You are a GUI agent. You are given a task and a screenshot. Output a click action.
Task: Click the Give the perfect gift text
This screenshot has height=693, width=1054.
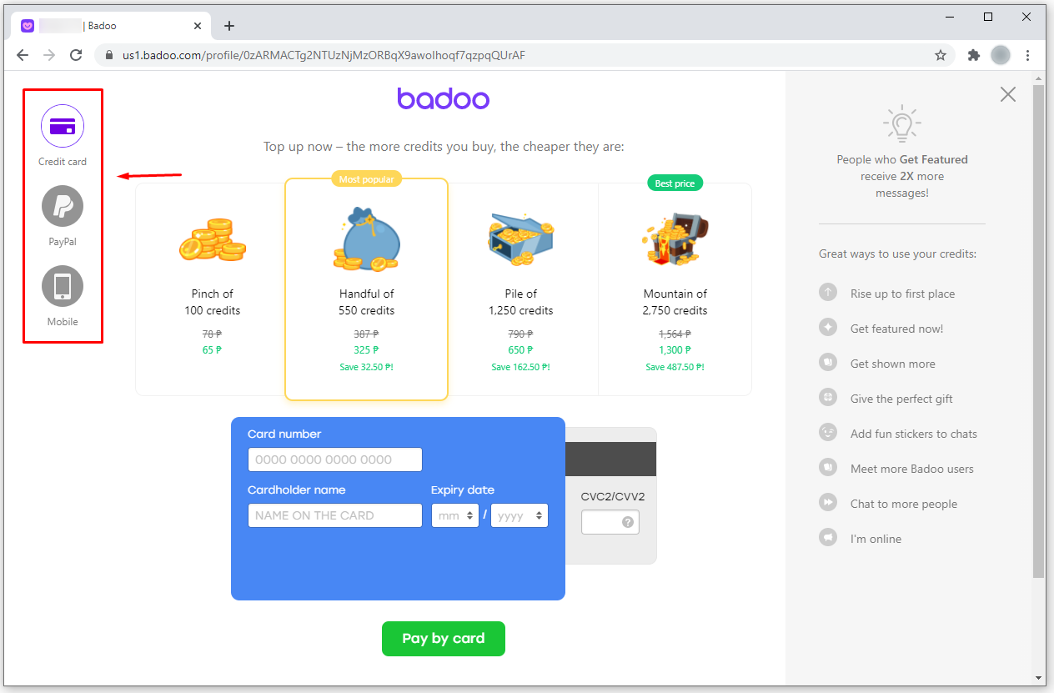[901, 399]
